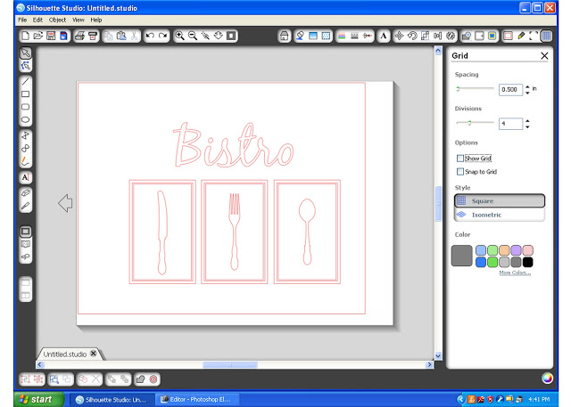571x407 pixels.
Task: Select the Ellipse drawing tool
Action: pos(26,119)
